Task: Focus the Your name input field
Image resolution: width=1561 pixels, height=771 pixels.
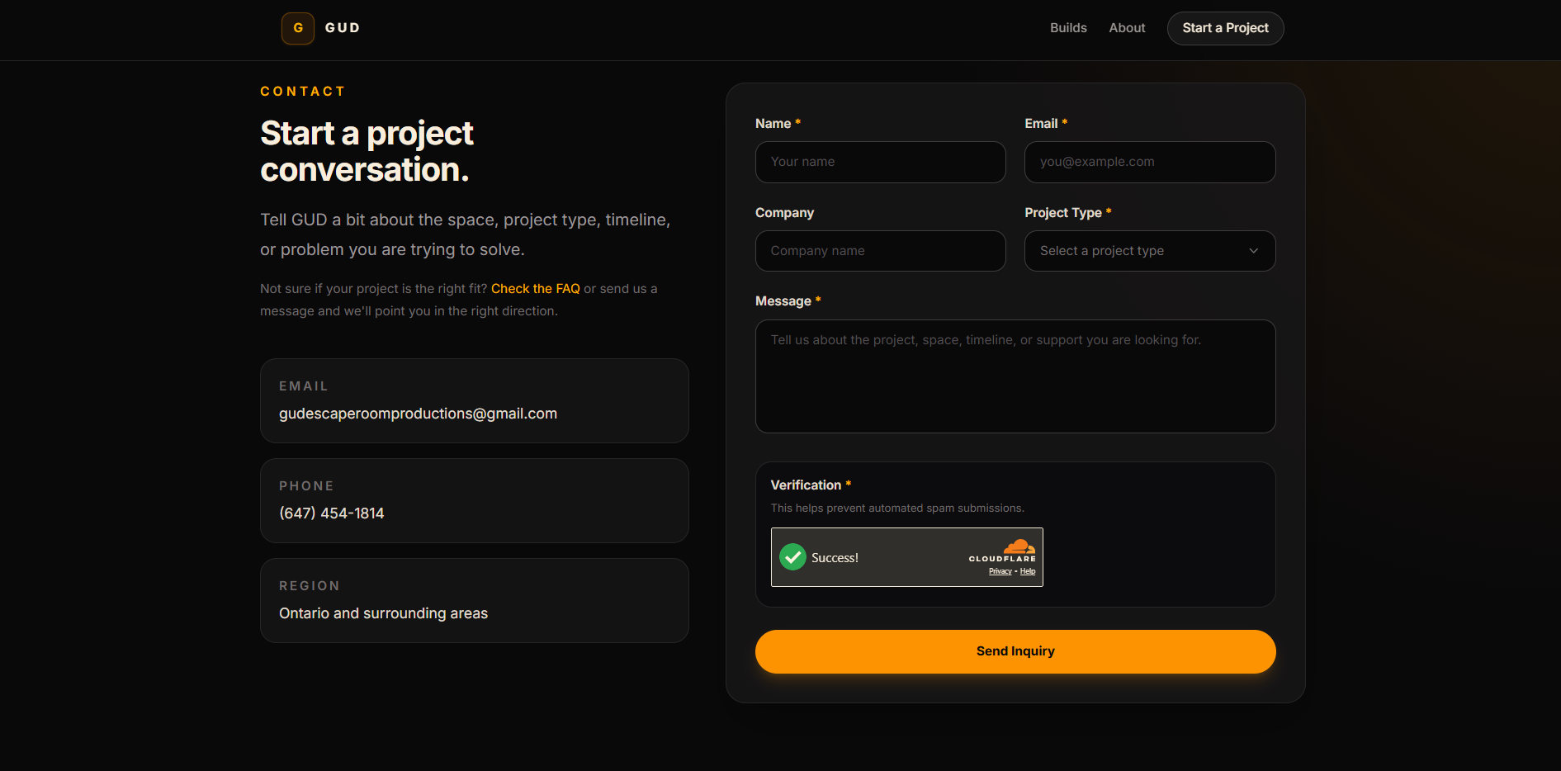Action: 881,162
